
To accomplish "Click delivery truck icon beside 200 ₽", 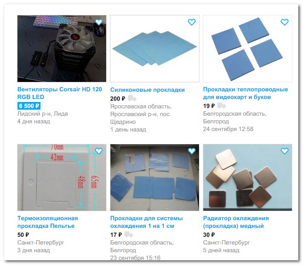I will 132,98.
